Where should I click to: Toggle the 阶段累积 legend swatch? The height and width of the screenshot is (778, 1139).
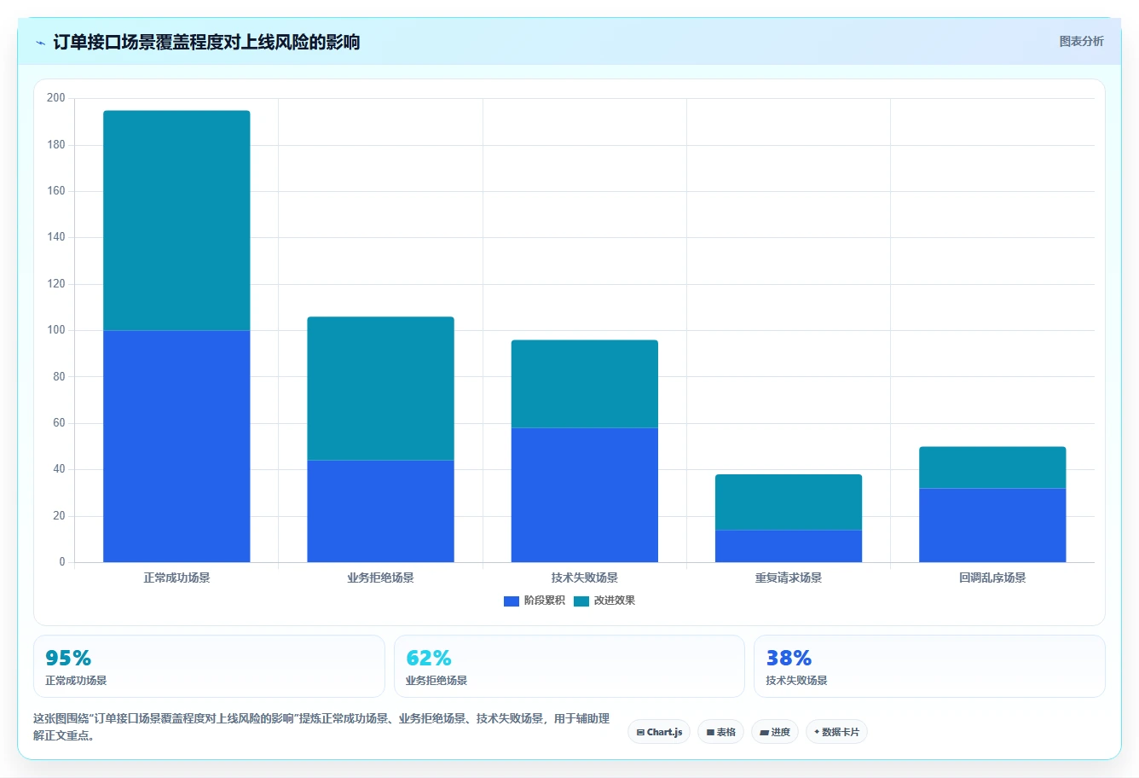512,601
